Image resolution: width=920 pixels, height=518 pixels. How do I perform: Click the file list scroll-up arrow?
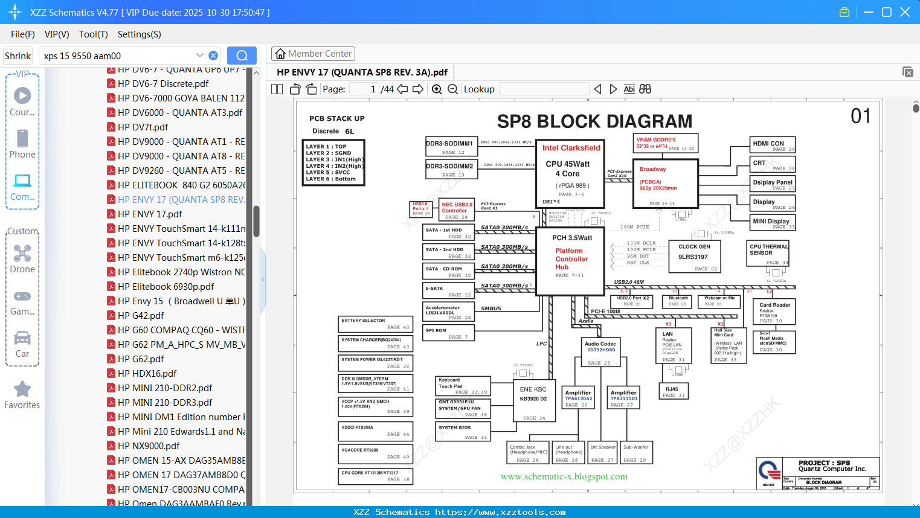coord(256,72)
